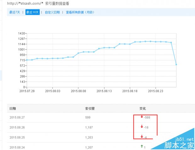The width and height of the screenshot is (195, 150).
Task: Click the 1,203 index value for 2015.08.25
Action: [89, 137]
